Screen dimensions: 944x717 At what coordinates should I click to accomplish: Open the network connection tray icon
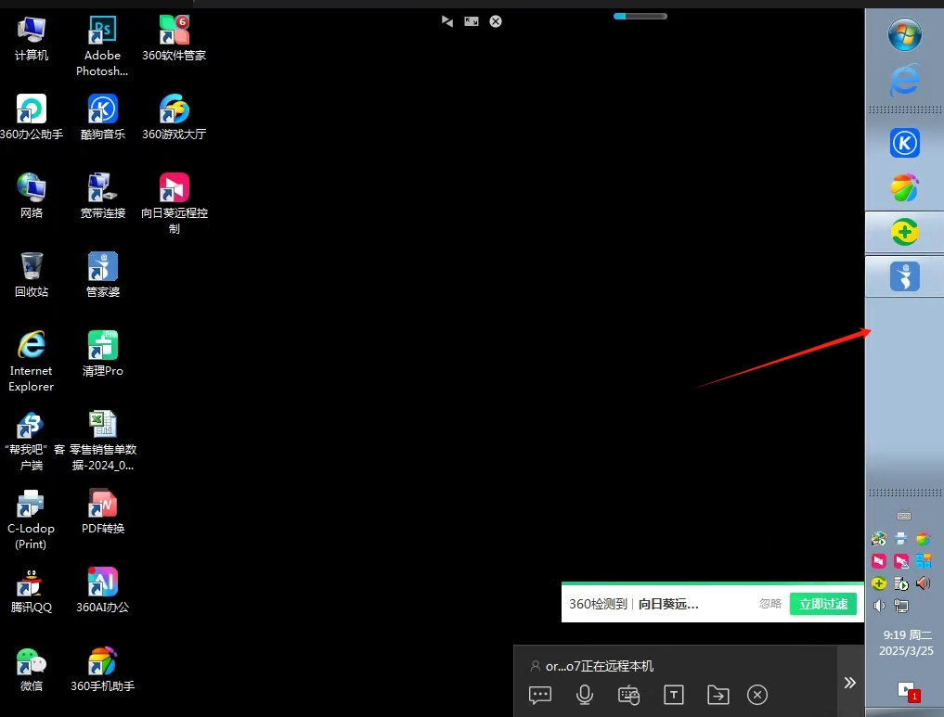[x=901, y=606]
